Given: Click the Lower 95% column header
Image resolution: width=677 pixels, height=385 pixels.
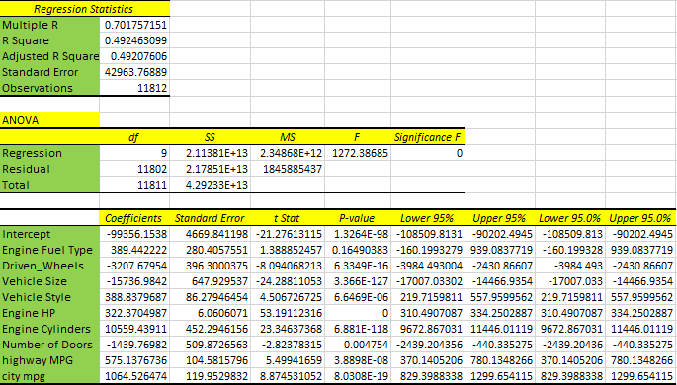Looking at the screenshot, I should [428, 218].
